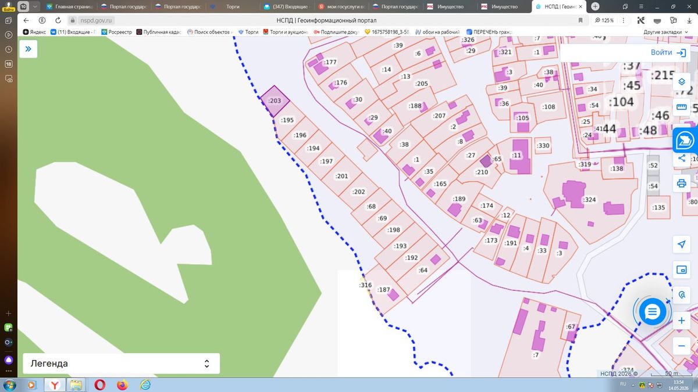Switch to the Главная страница tab
This screenshot has height=392, width=698.
coord(70,6)
